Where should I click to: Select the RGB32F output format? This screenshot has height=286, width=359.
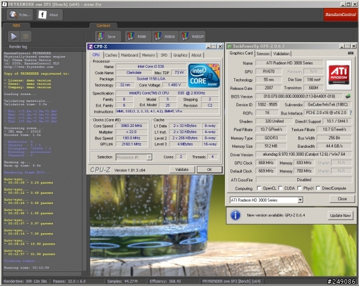click(x=192, y=37)
